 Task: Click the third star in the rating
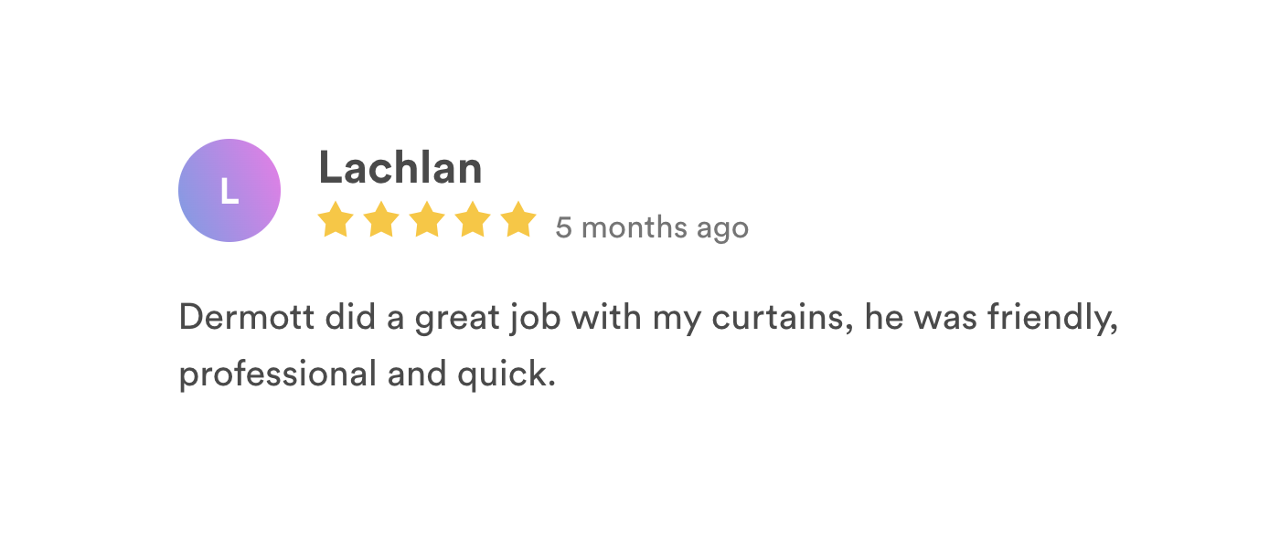click(427, 220)
